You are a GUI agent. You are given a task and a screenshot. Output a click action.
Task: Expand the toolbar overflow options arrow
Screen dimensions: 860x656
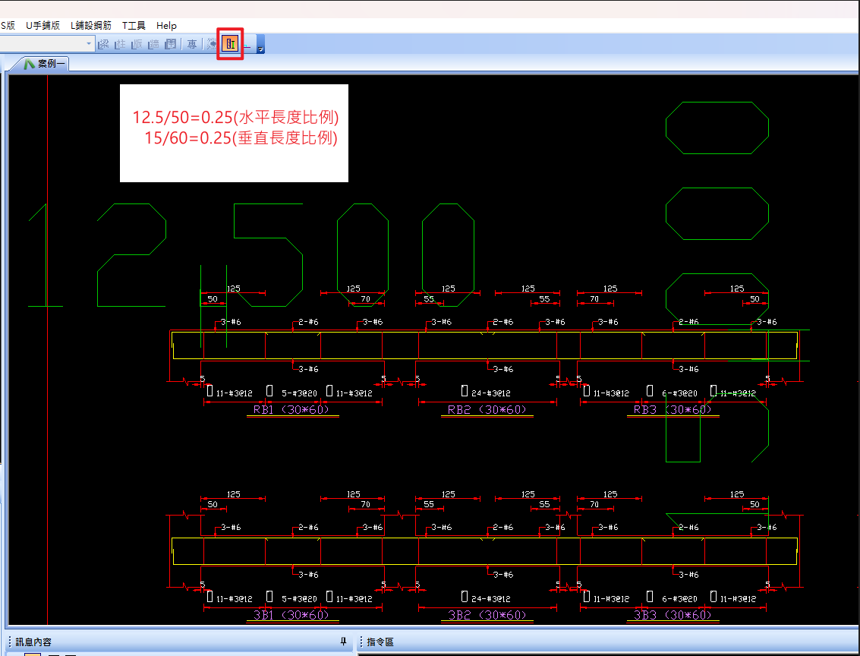260,47
